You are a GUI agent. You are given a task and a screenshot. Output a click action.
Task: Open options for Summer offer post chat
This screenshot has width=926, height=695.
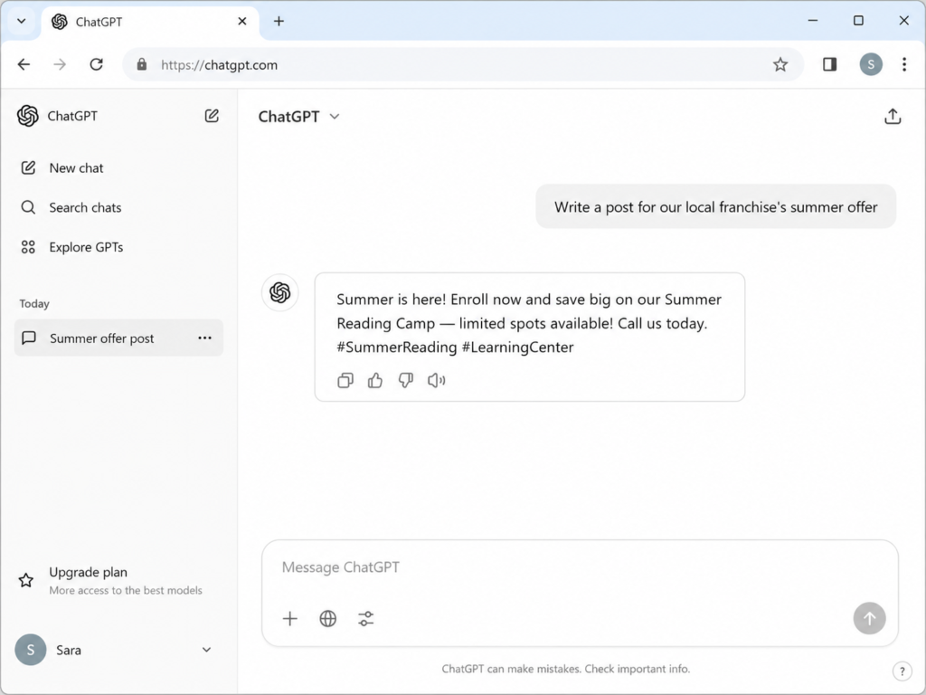tap(204, 338)
